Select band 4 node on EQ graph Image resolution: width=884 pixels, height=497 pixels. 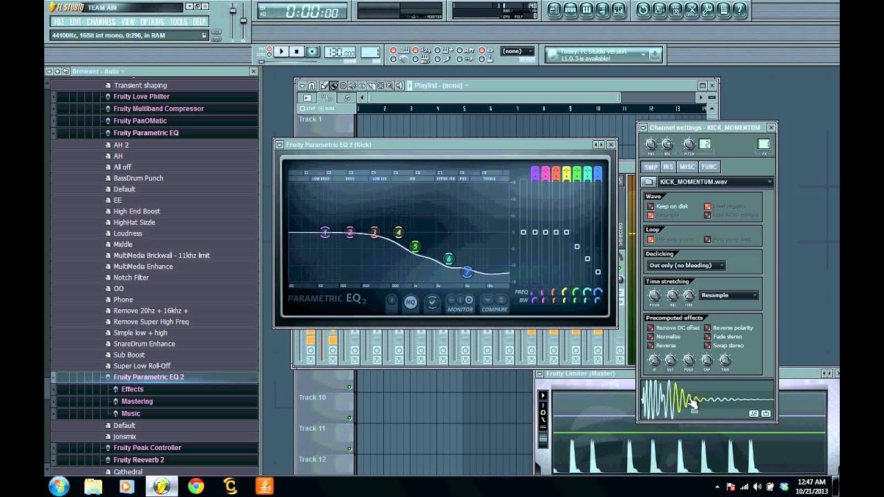tap(398, 232)
